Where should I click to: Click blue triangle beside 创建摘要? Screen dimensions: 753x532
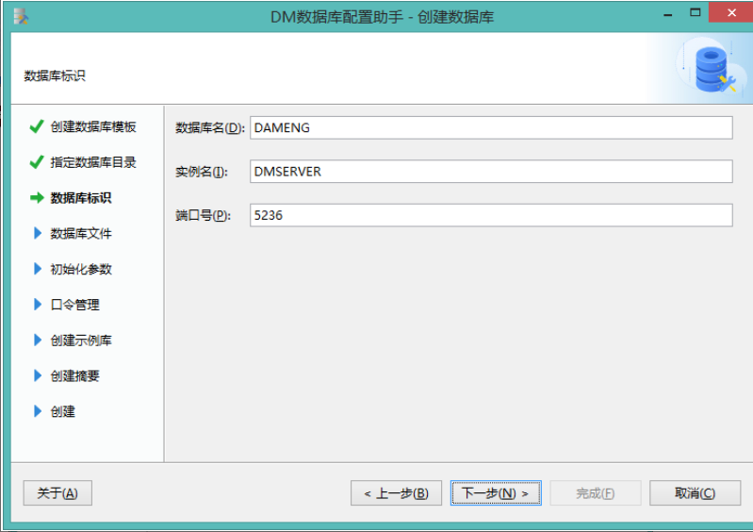[38, 375]
